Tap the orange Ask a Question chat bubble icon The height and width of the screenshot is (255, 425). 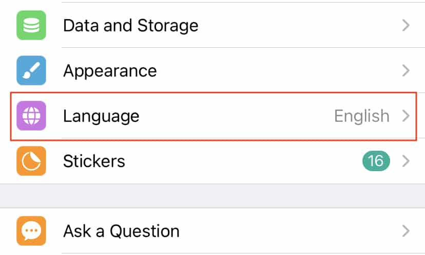click(x=31, y=231)
